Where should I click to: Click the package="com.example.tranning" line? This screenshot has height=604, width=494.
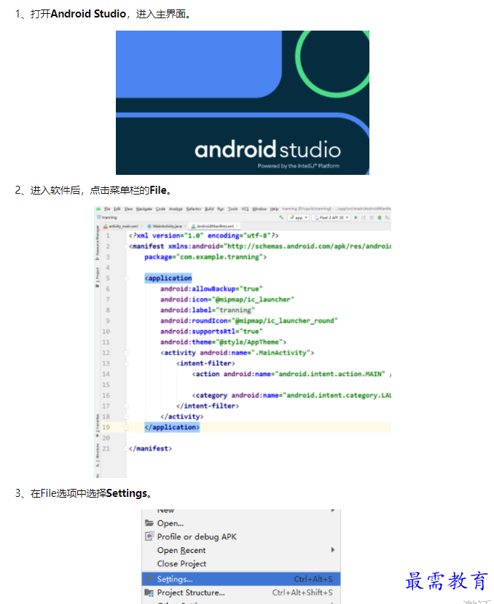coord(205,257)
